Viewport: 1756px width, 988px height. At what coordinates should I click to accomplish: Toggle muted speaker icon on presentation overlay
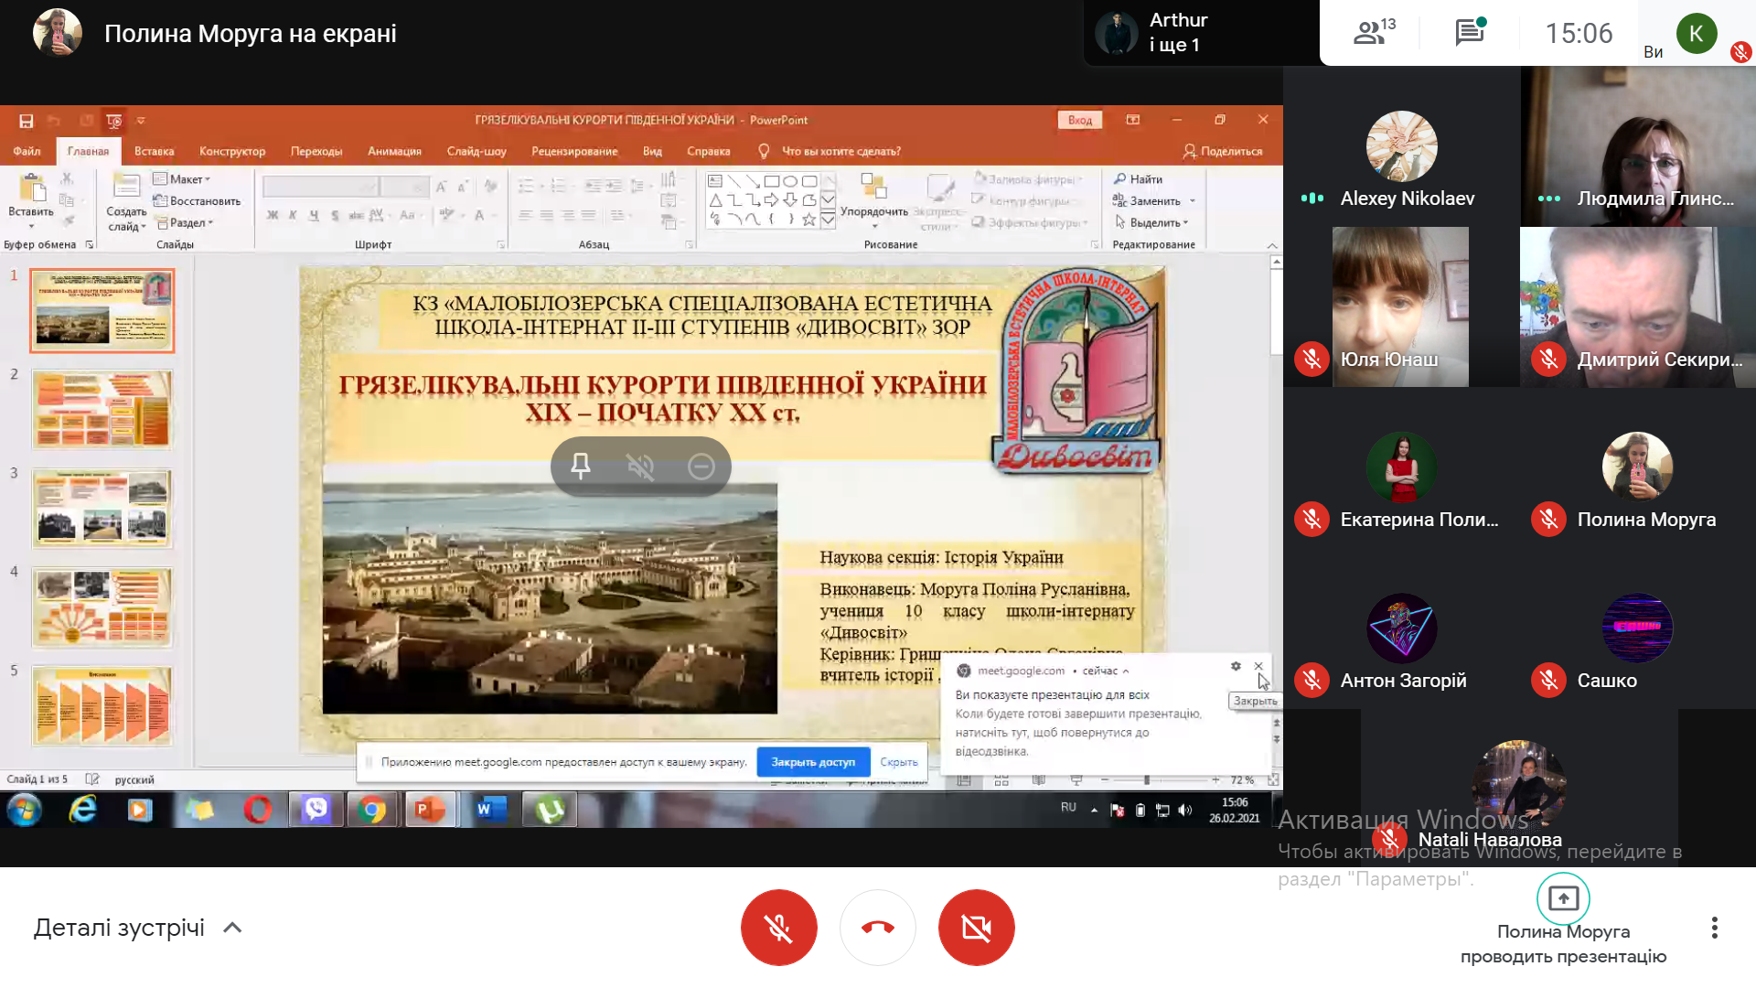click(640, 467)
